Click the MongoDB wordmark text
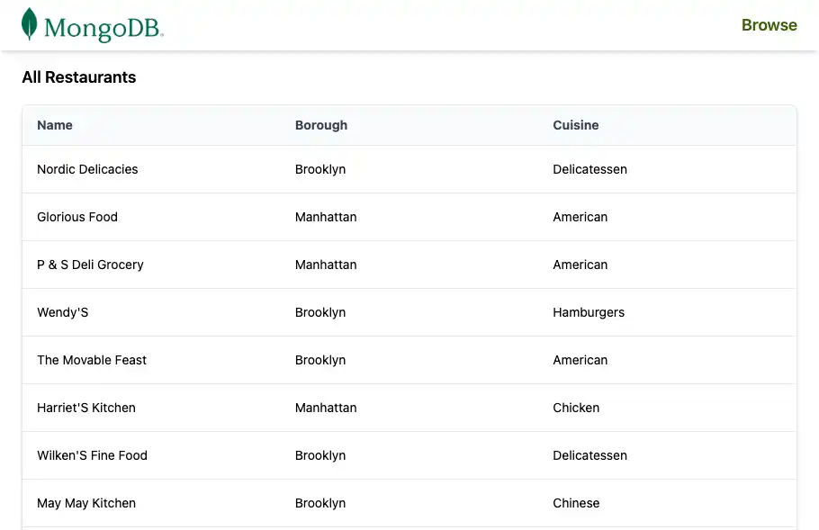The height and width of the screenshot is (530, 819). coord(103,28)
